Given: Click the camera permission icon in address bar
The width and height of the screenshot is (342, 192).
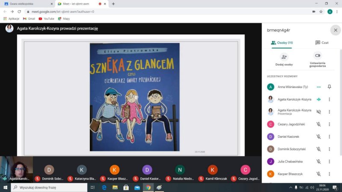Looking at the screenshot, I should point(314,12).
